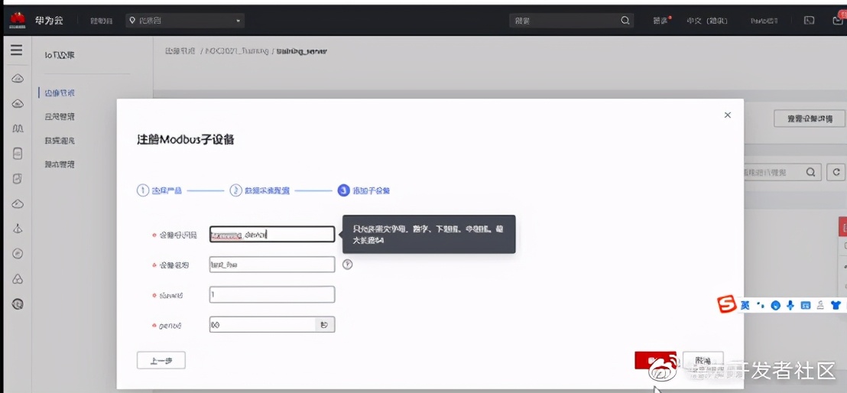Click the refresh icon behind the dialog

click(x=836, y=172)
